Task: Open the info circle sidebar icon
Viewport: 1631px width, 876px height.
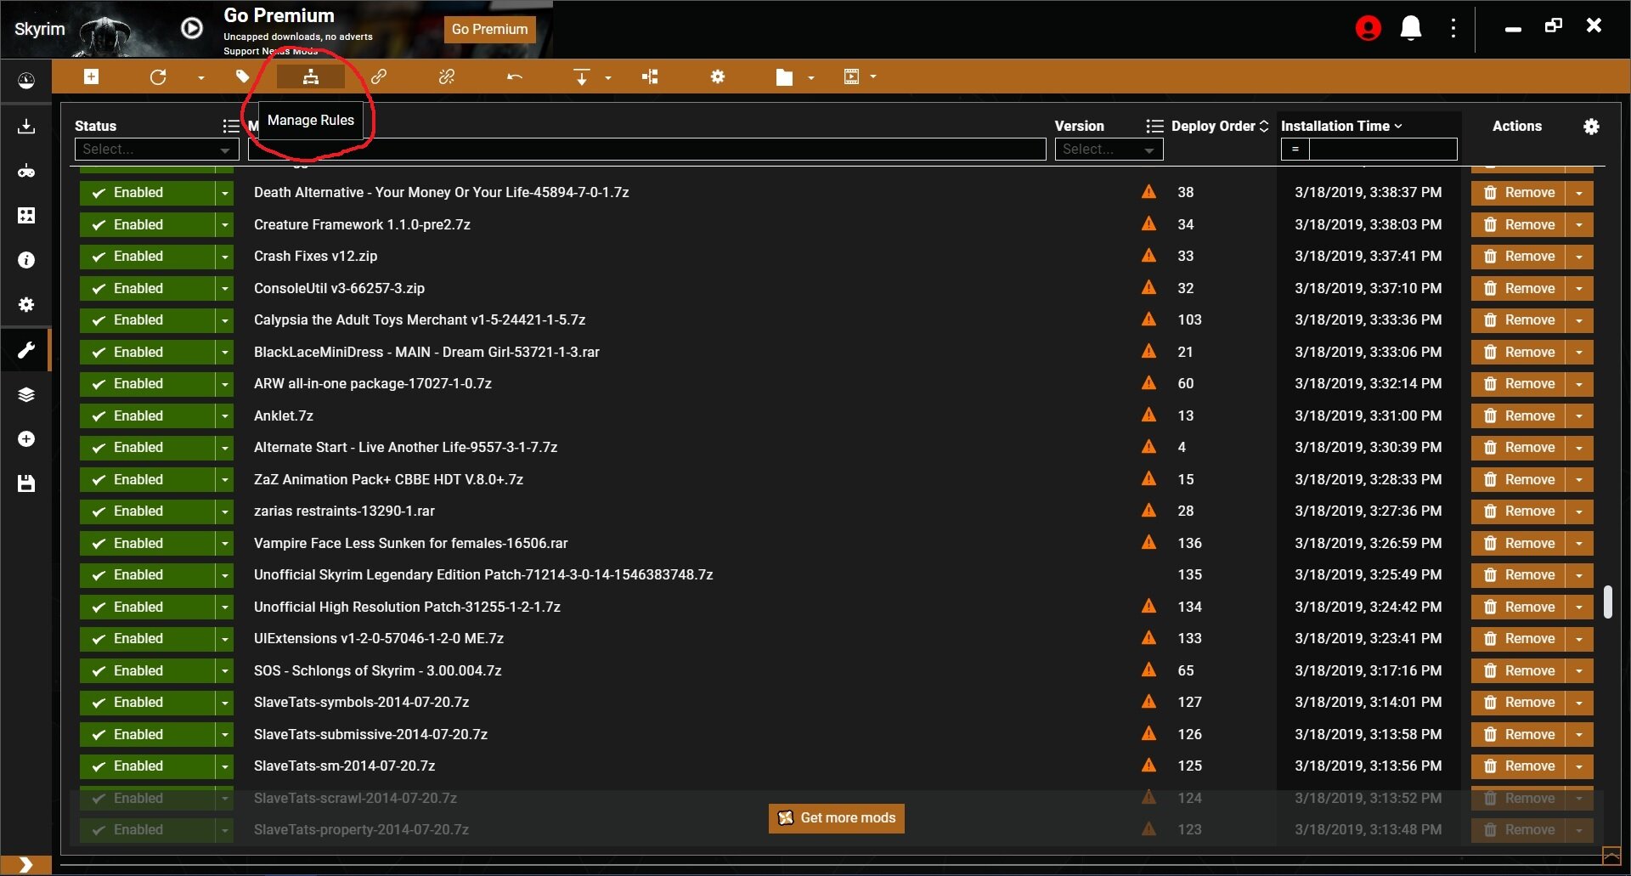Action: 26,260
